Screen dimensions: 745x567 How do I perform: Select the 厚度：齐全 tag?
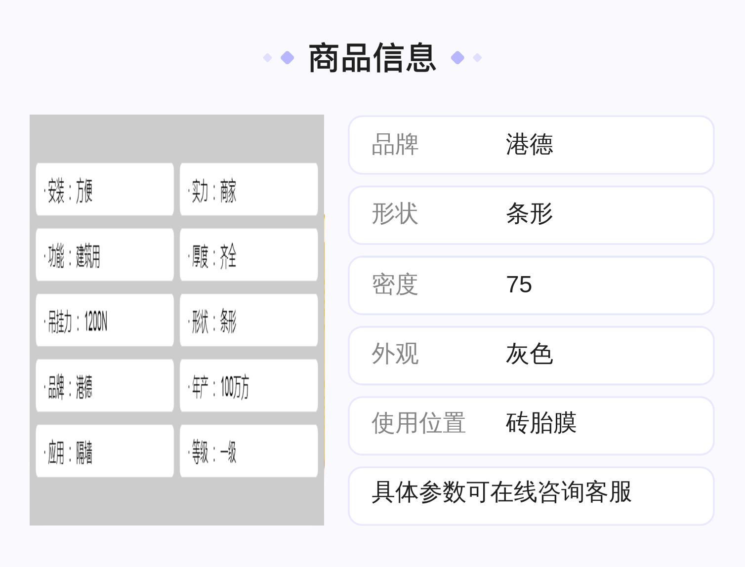pos(248,255)
